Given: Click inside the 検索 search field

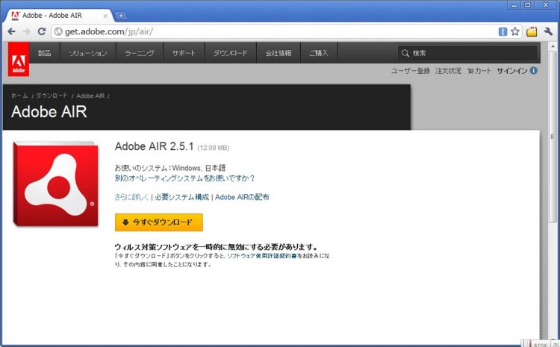Looking at the screenshot, I should tap(467, 53).
